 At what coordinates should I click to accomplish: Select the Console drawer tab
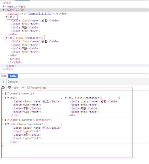coord(13,81)
